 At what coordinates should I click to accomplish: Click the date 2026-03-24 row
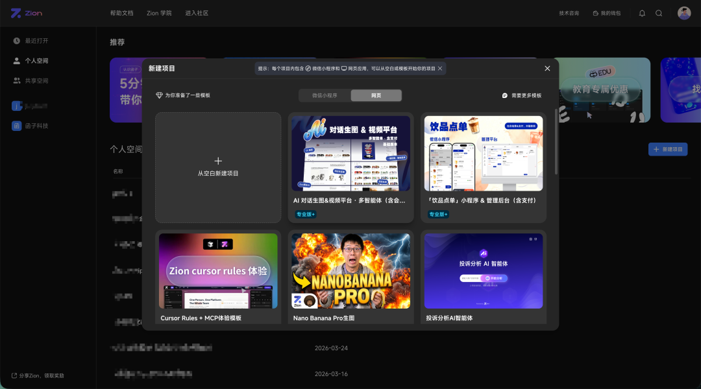331,348
